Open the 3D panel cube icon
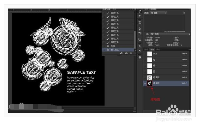 pyautogui.click(x=140, y=57)
